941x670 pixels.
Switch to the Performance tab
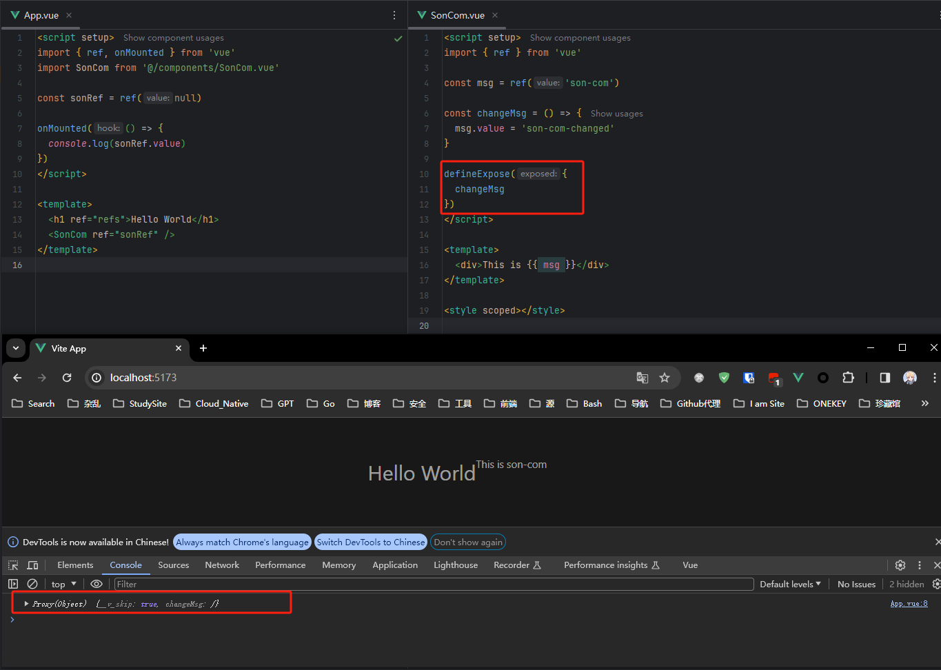pyautogui.click(x=280, y=565)
